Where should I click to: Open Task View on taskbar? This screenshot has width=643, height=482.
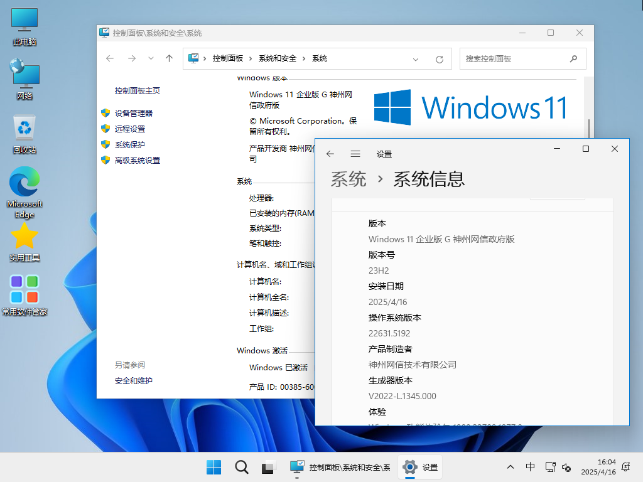(x=269, y=467)
